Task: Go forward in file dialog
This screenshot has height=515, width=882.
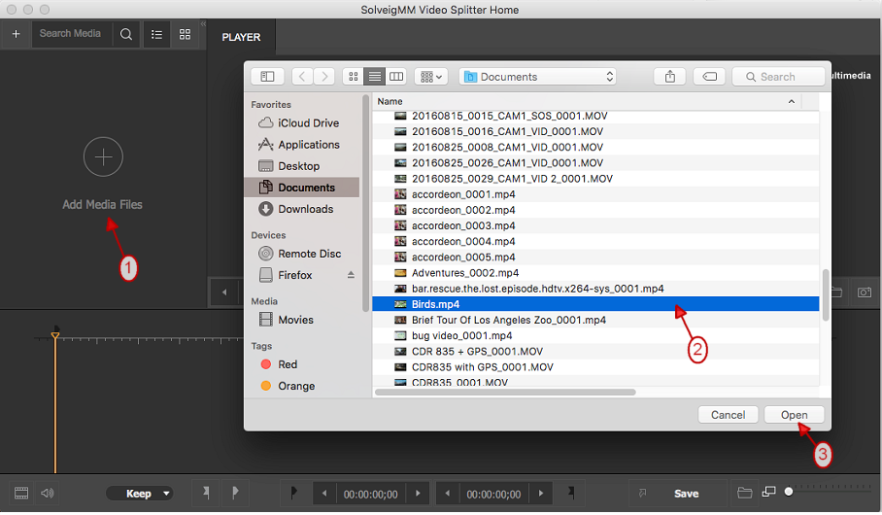Action: pyautogui.click(x=324, y=77)
